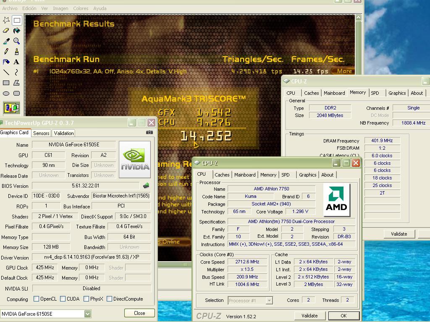Click the HT Link value 1004.6 MHz
Image resolution: width=430 pixels, height=322 pixels.
pyautogui.click(x=247, y=284)
